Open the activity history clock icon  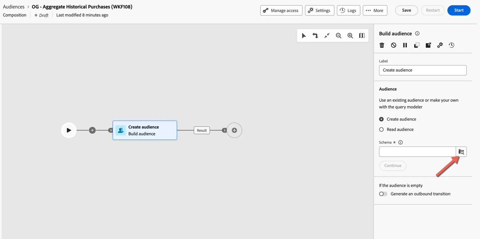451,45
